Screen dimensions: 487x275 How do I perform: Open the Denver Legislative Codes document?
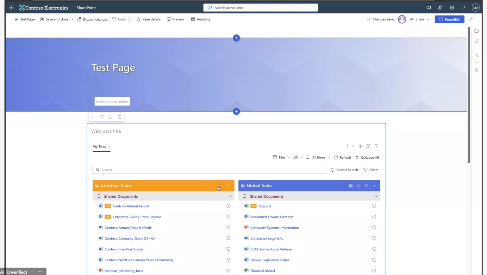270,260
